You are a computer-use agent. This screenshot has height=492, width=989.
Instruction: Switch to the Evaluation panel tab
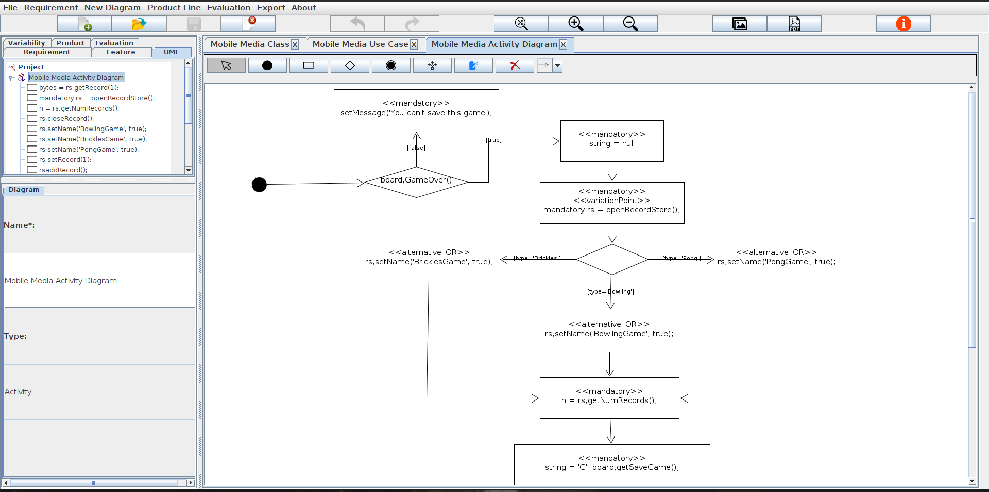[x=114, y=43]
